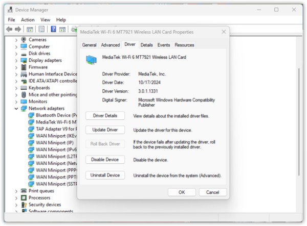Select the Computer category icon
Image resolution: width=307 pixels, height=226 pixels.
click(x=24, y=46)
